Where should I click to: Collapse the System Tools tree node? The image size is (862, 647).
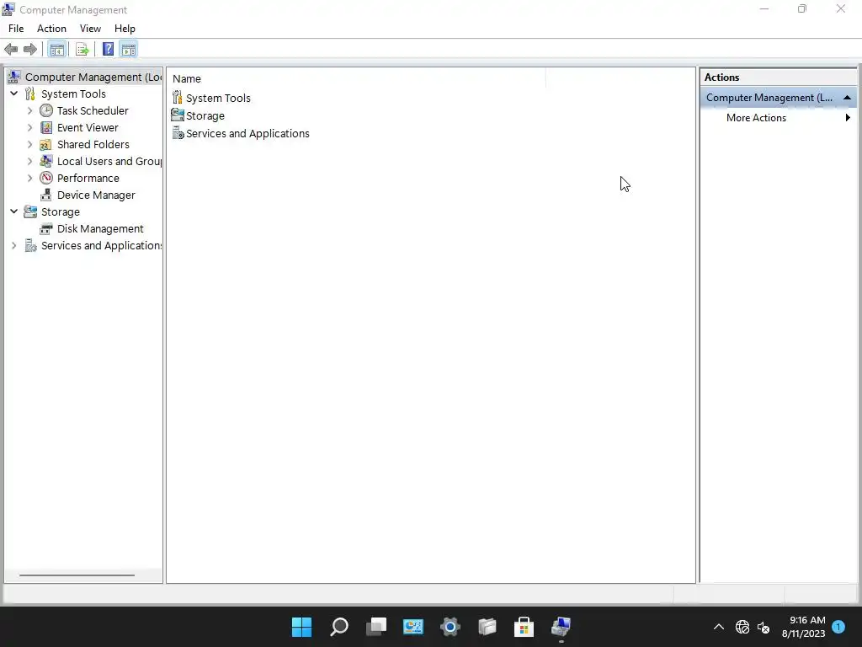point(14,94)
